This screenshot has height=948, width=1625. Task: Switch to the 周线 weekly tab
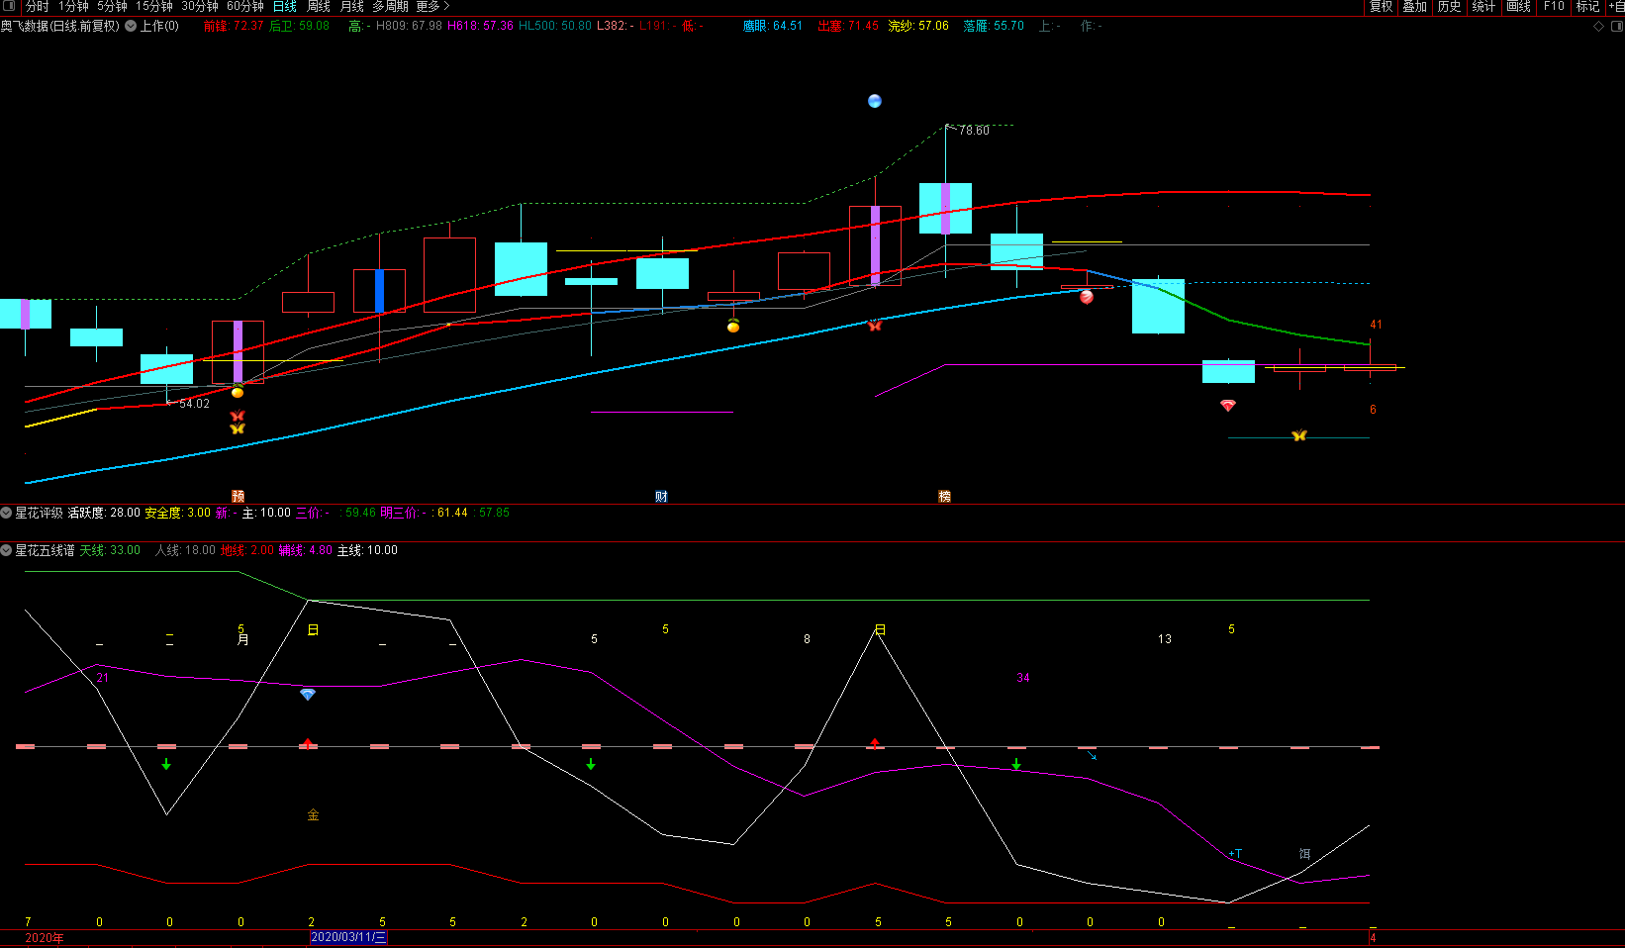(319, 6)
